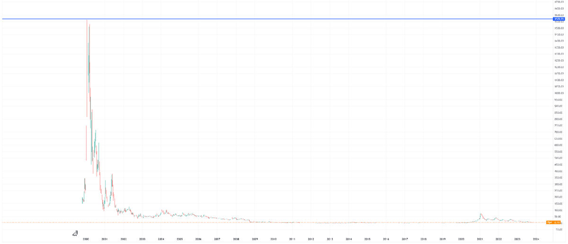The image size is (568, 244).
Task: Click the 2001 year label on time axis
Action: tap(105, 239)
